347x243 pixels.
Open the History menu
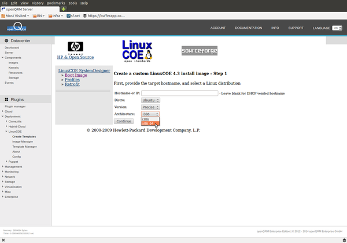[x=38, y=3]
